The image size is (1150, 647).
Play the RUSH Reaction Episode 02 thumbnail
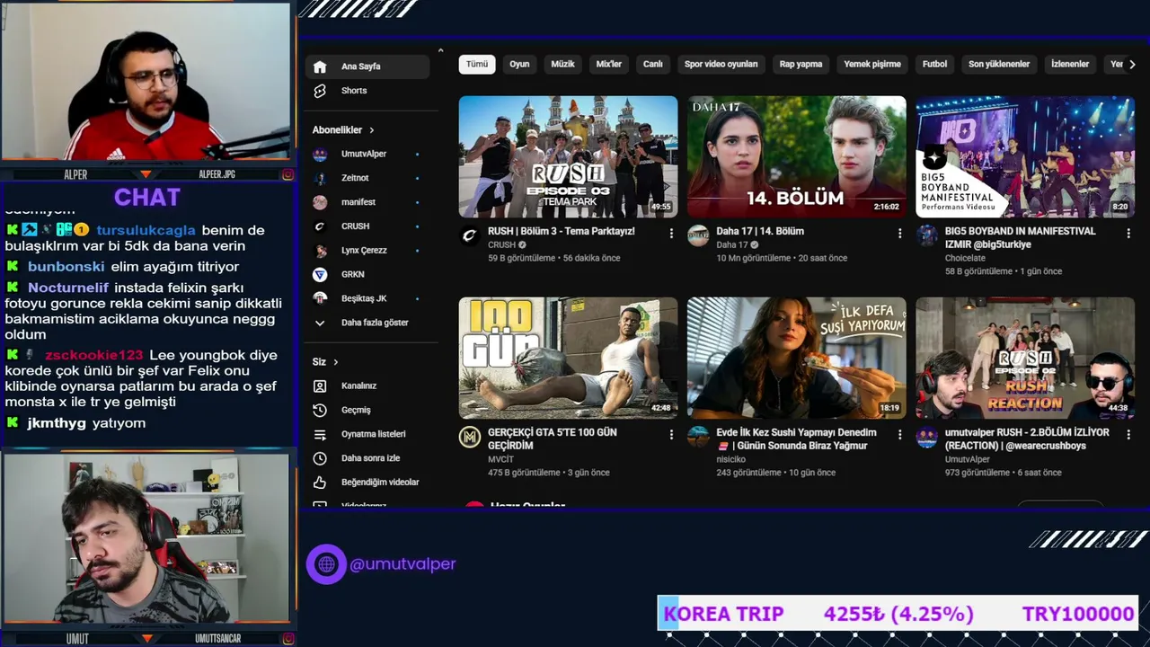[1025, 358]
